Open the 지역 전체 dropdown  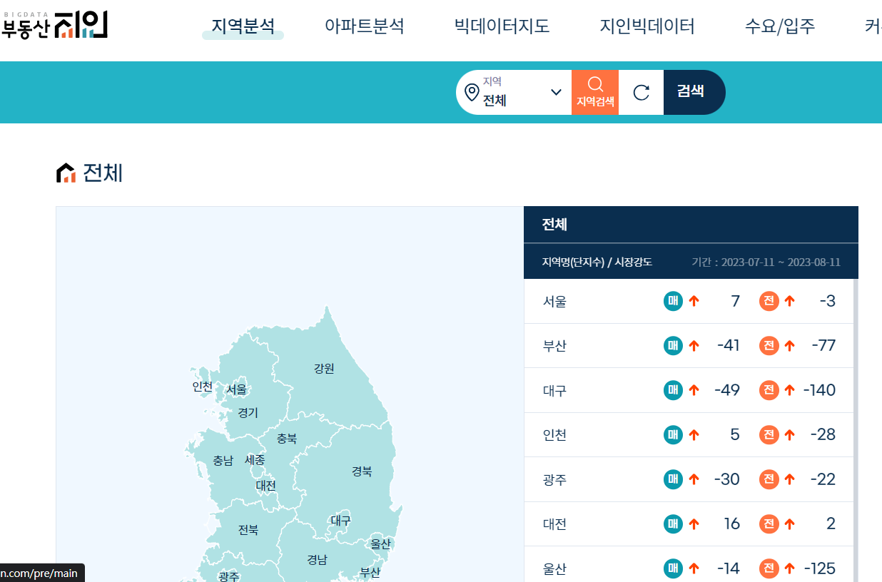point(556,92)
